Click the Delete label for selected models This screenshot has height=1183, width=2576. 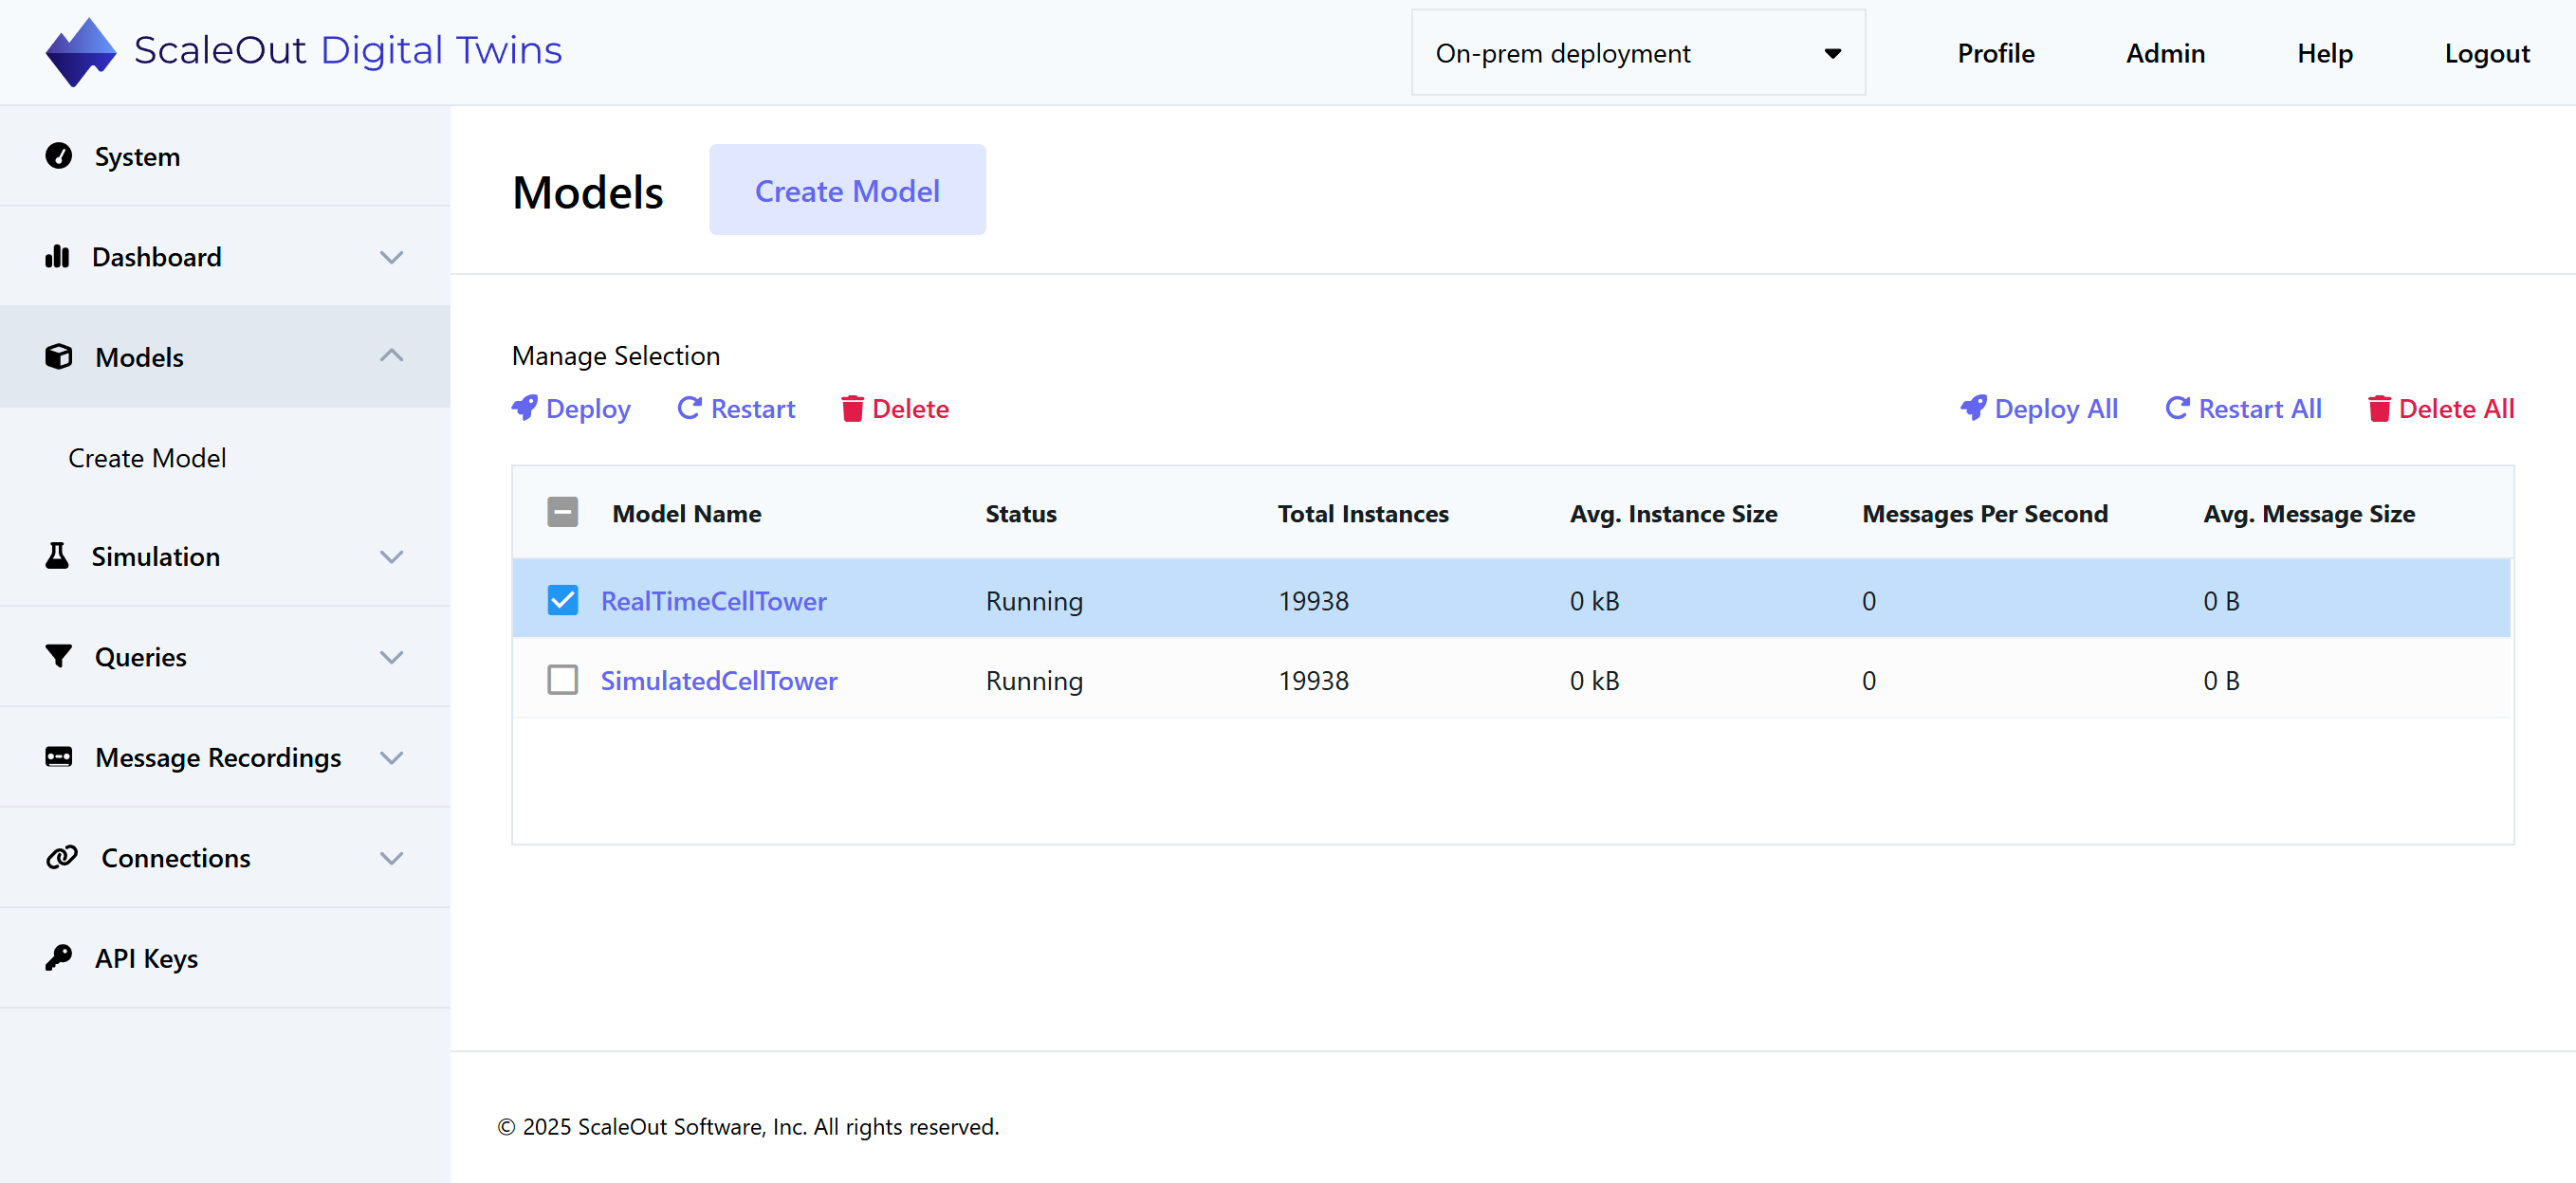click(x=910, y=409)
